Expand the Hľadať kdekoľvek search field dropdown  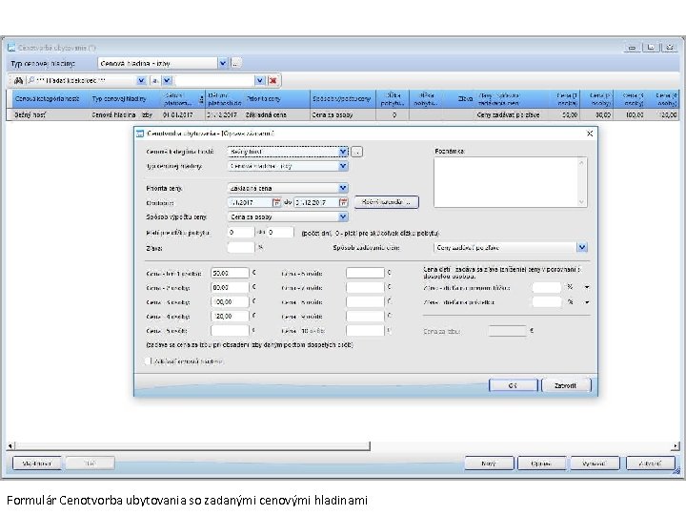[x=141, y=80]
